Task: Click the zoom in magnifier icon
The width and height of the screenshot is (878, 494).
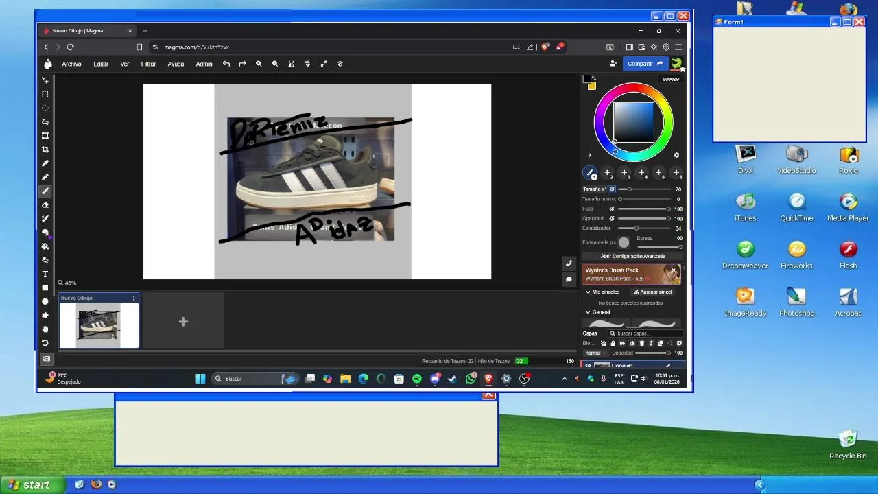Action: (259, 64)
